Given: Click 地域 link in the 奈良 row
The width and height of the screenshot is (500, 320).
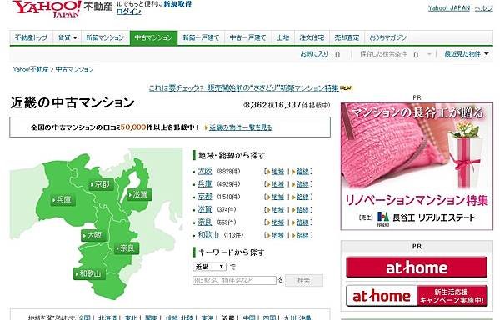Looking at the screenshot, I should pyautogui.click(x=277, y=222).
